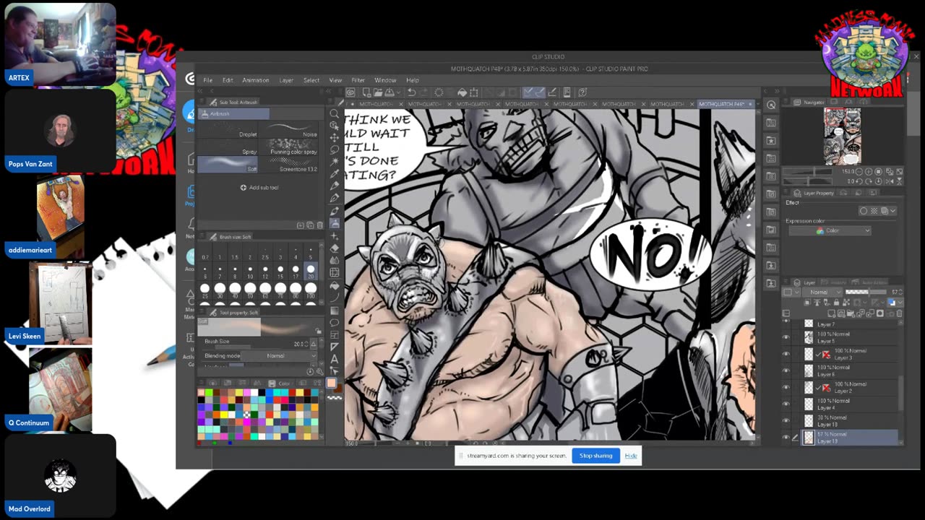Open the save options dropdown arrow
The image size is (925, 520).
point(398,92)
